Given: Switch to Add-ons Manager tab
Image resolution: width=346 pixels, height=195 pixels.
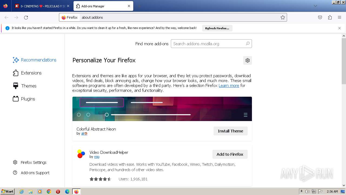Looking at the screenshot, I should pos(103,6).
